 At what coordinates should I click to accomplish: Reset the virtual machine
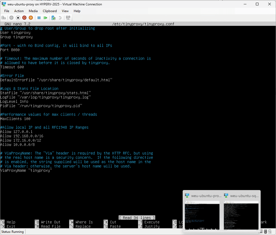(45, 17)
